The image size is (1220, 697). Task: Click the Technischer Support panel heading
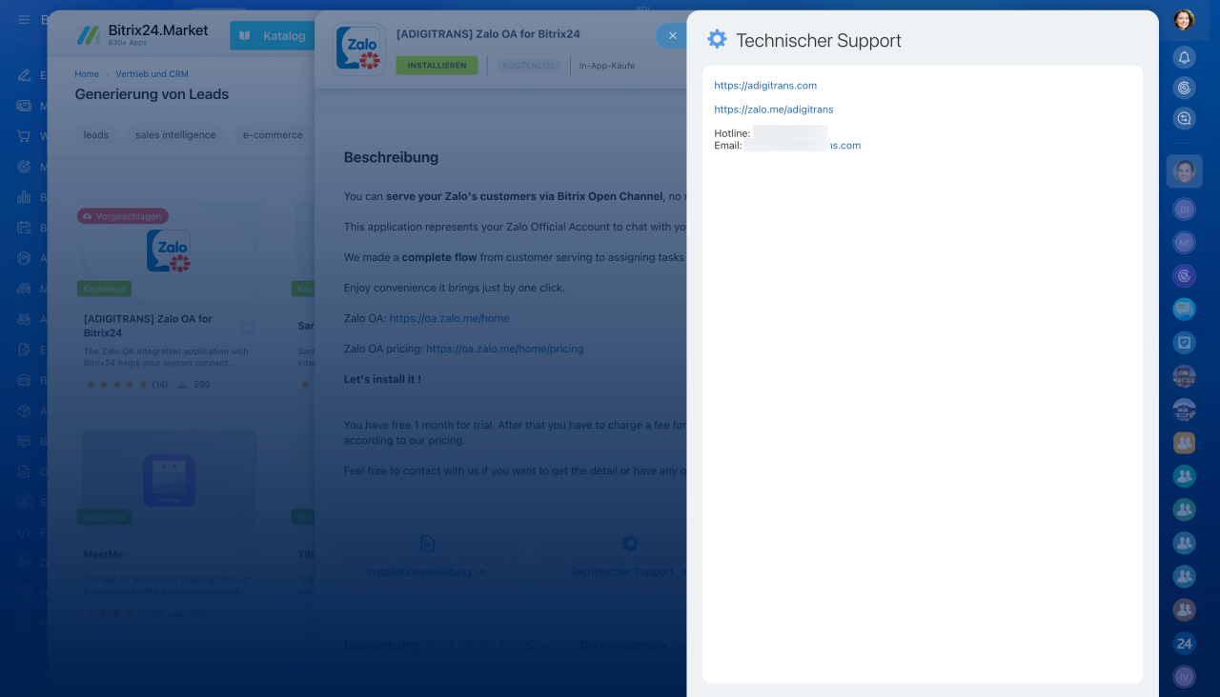pos(819,40)
